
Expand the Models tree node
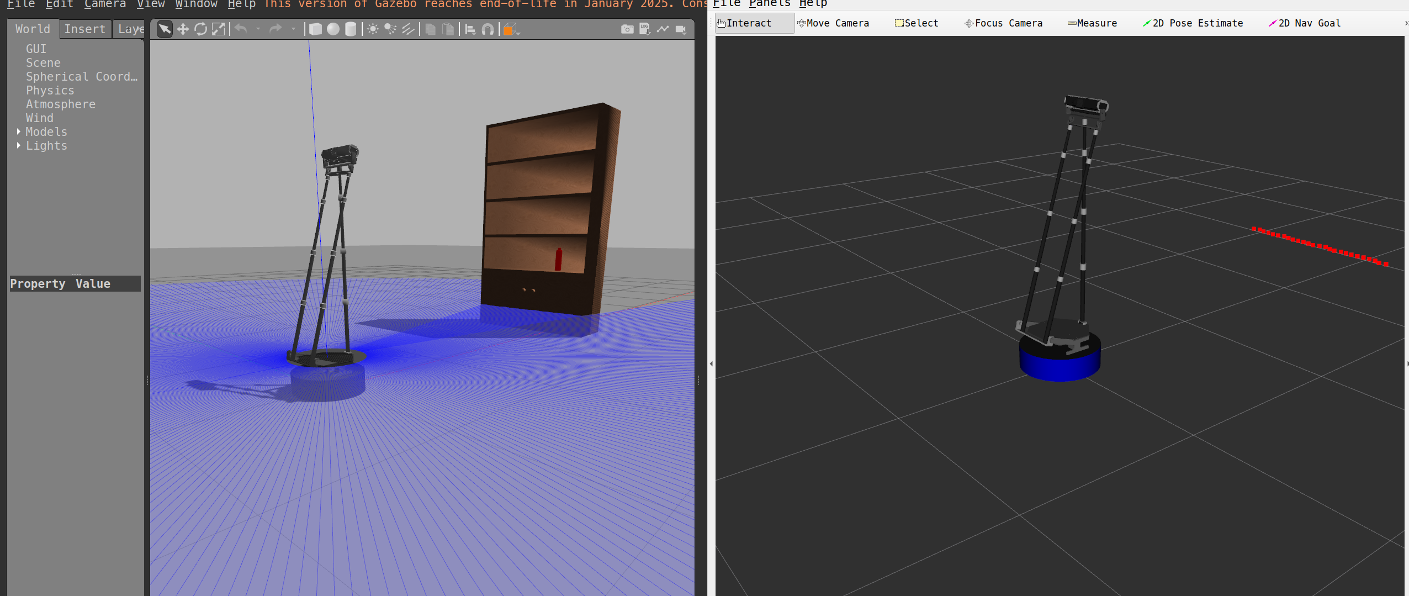19,131
